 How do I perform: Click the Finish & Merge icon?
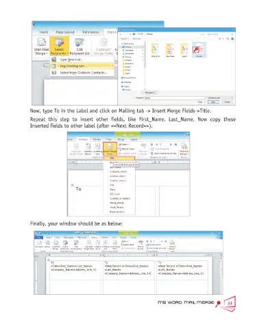[184, 149]
